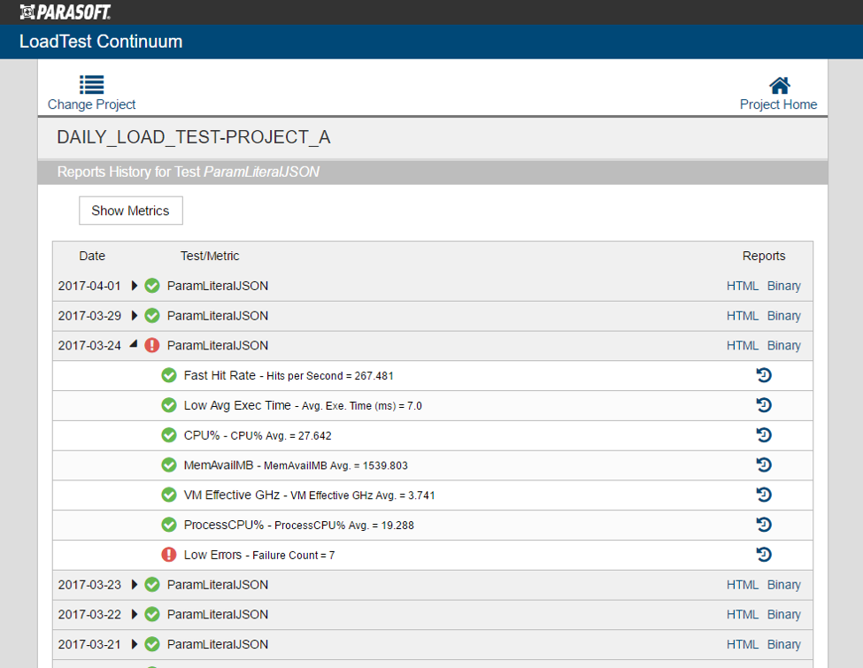Select ParamLiteralJSON in the 2017-03-24 row
This screenshot has width=863, height=668.
pos(218,345)
